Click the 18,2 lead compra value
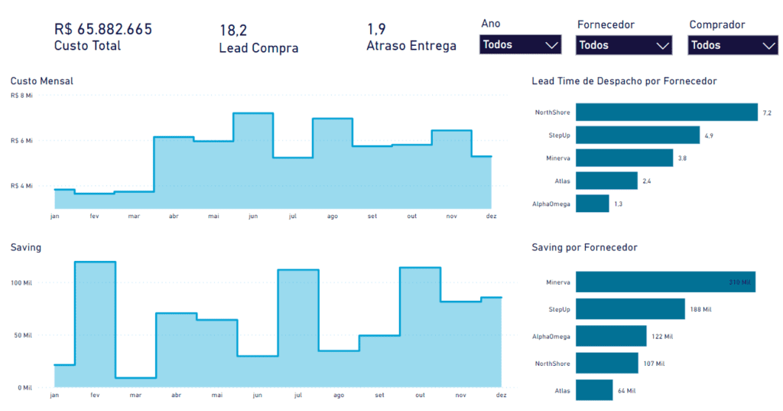Viewport: 783px width, 411px height. coord(233,31)
